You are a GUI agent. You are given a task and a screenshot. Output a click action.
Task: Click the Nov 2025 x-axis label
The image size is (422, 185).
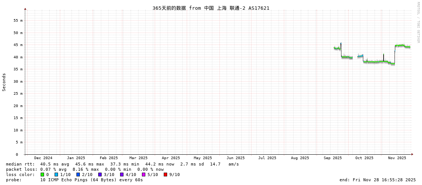[x=397, y=158]
